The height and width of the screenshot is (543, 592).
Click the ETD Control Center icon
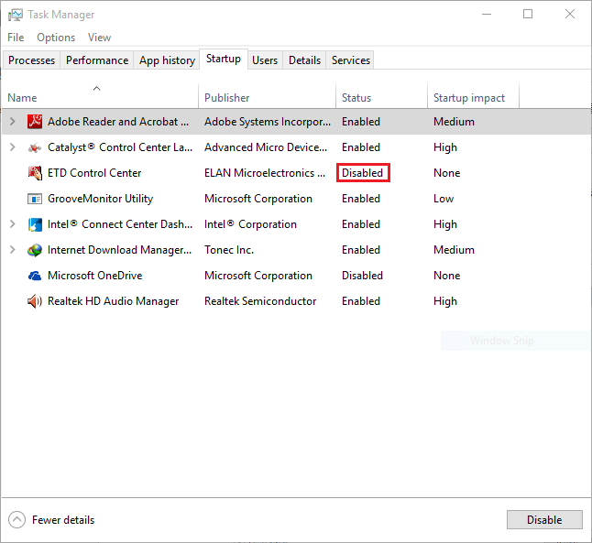(35, 173)
